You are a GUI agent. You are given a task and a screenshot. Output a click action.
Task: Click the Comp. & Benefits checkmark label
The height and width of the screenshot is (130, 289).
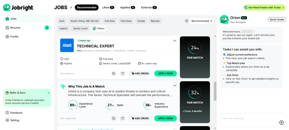[x=192, y=111]
